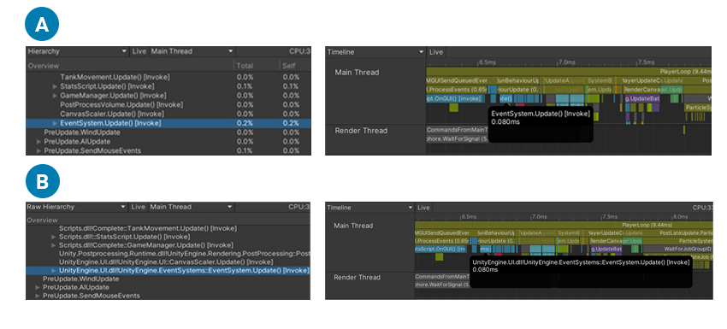727x329 pixels.
Task: Select PostProcessVolume.Update() [Invoke] row
Action: pos(168,105)
